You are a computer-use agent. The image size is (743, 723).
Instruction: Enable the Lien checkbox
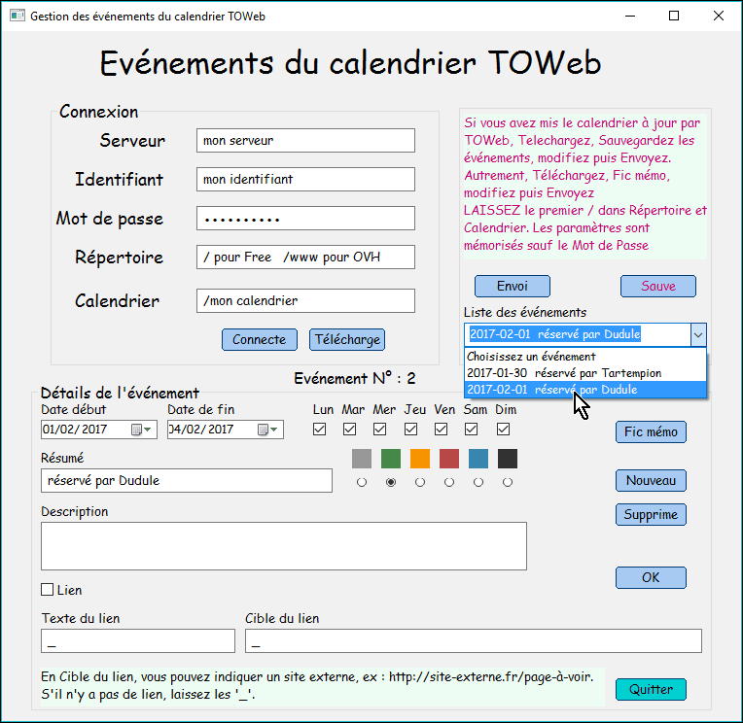(x=48, y=590)
